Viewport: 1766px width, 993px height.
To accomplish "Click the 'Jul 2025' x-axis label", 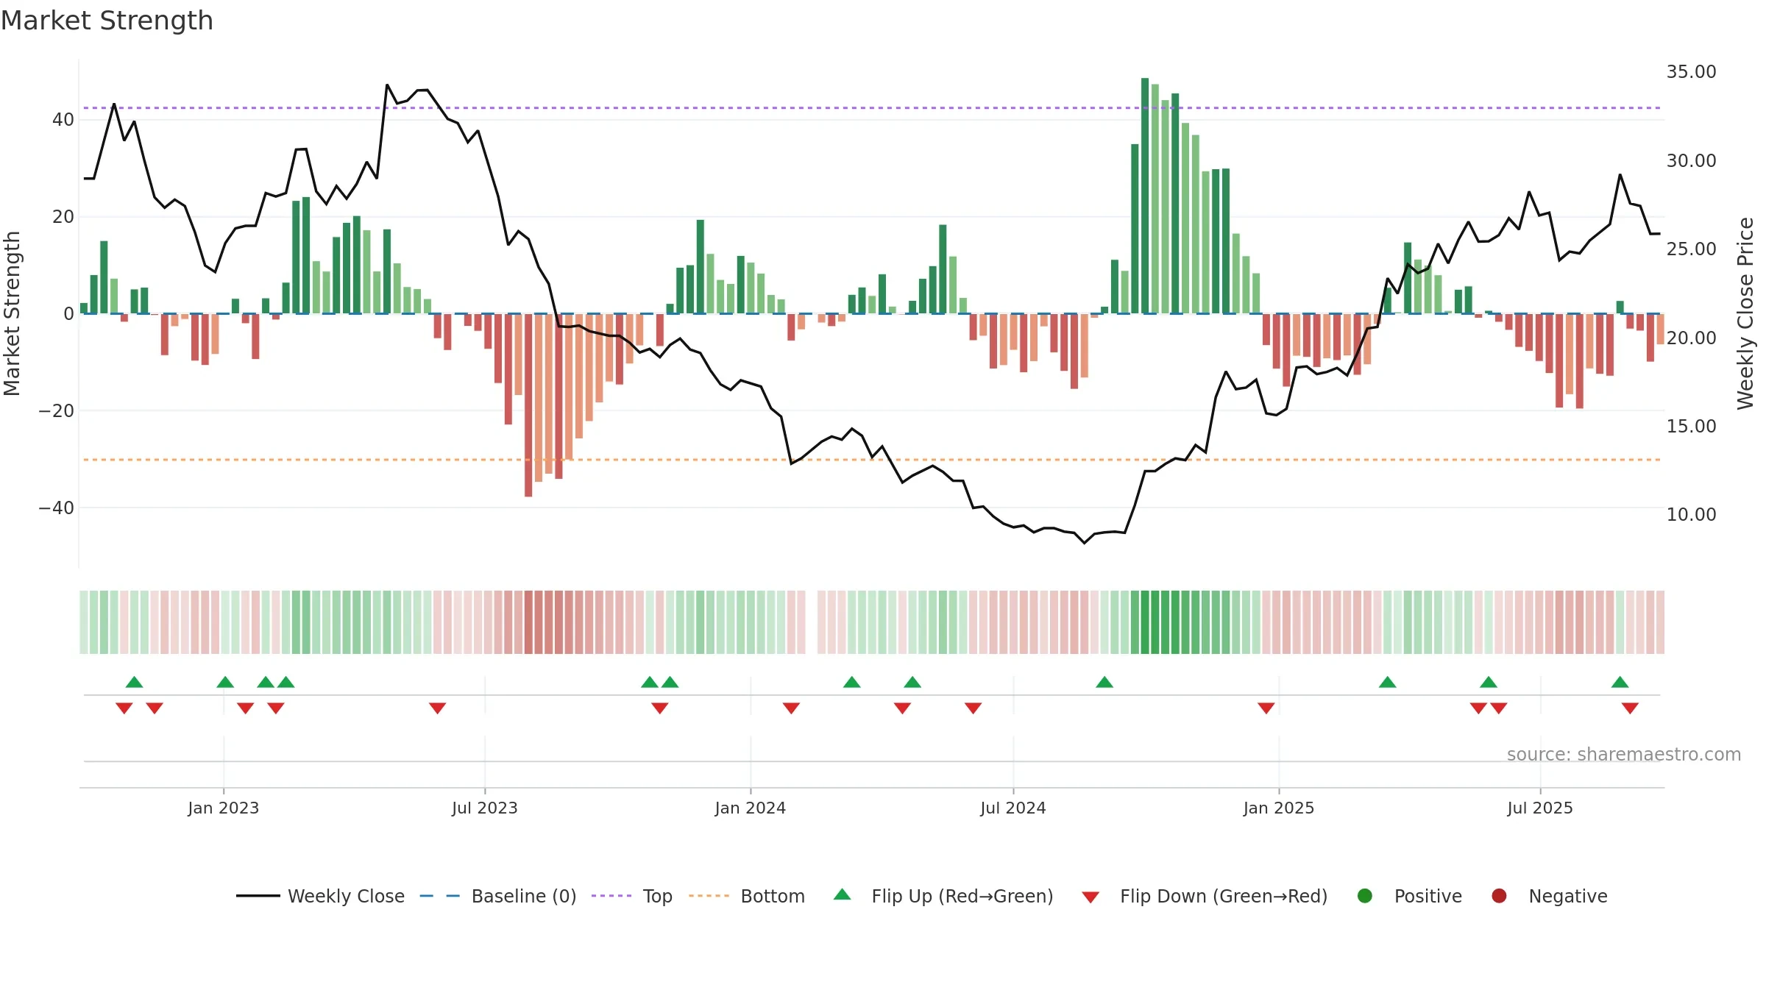I will tap(1540, 808).
